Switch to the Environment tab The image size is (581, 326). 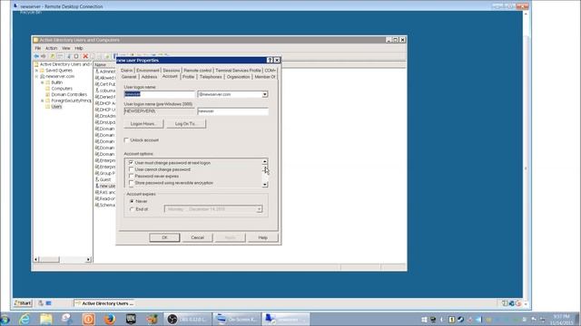pos(147,71)
